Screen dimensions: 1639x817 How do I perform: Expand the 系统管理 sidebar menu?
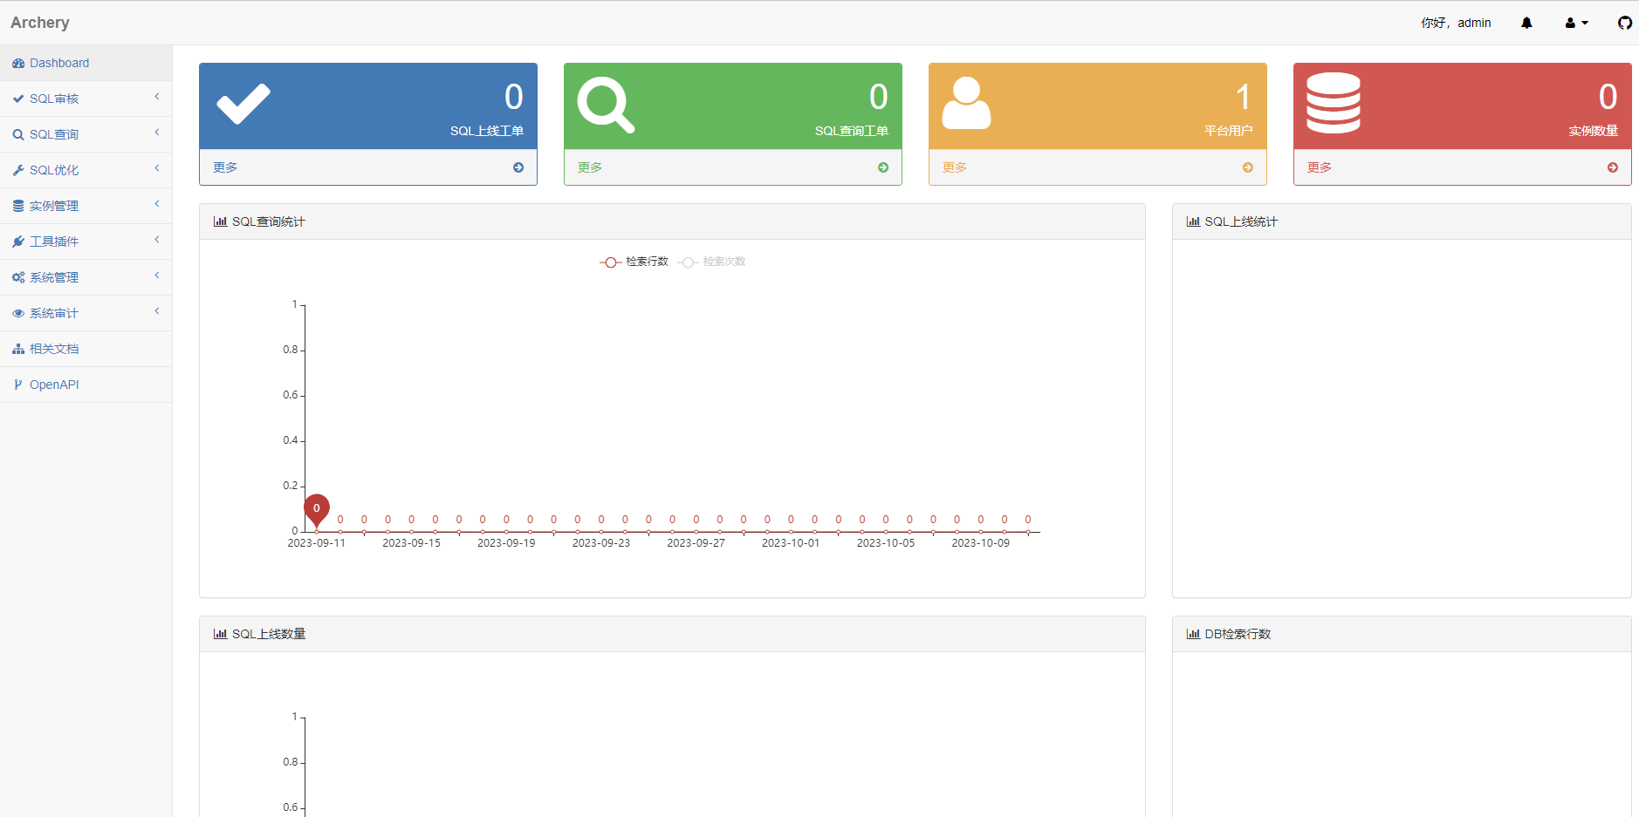click(x=86, y=277)
